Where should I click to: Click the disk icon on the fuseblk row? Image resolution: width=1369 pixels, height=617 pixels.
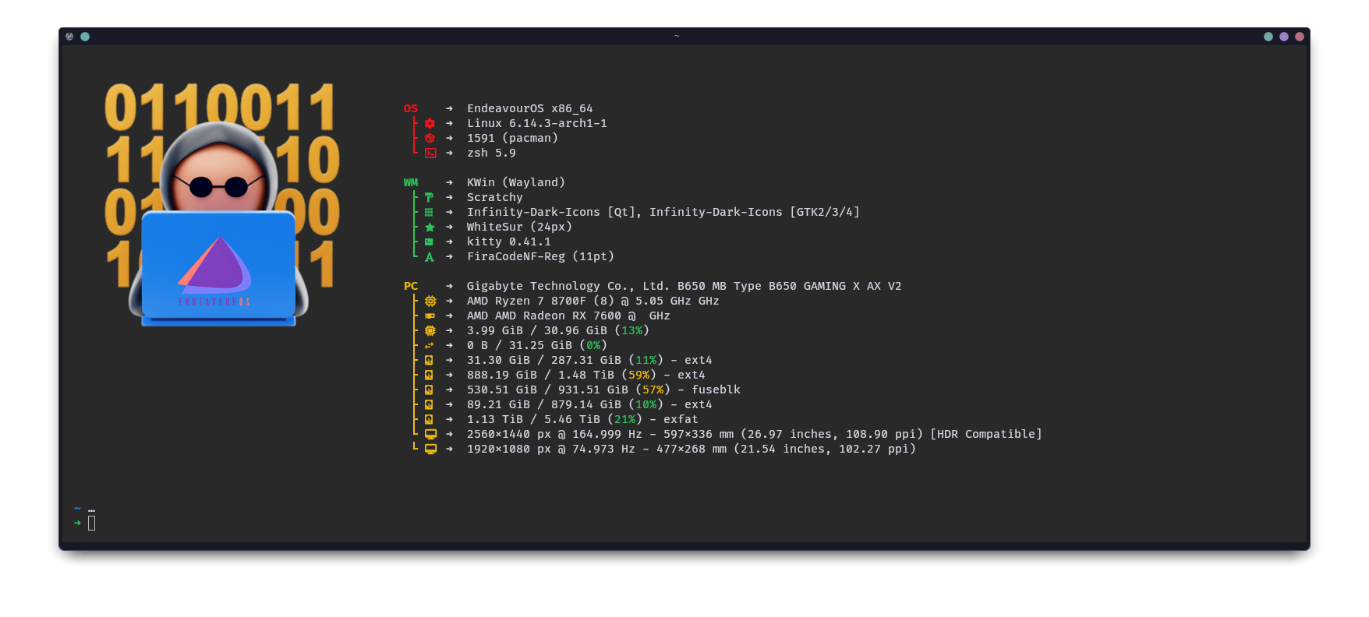click(429, 390)
